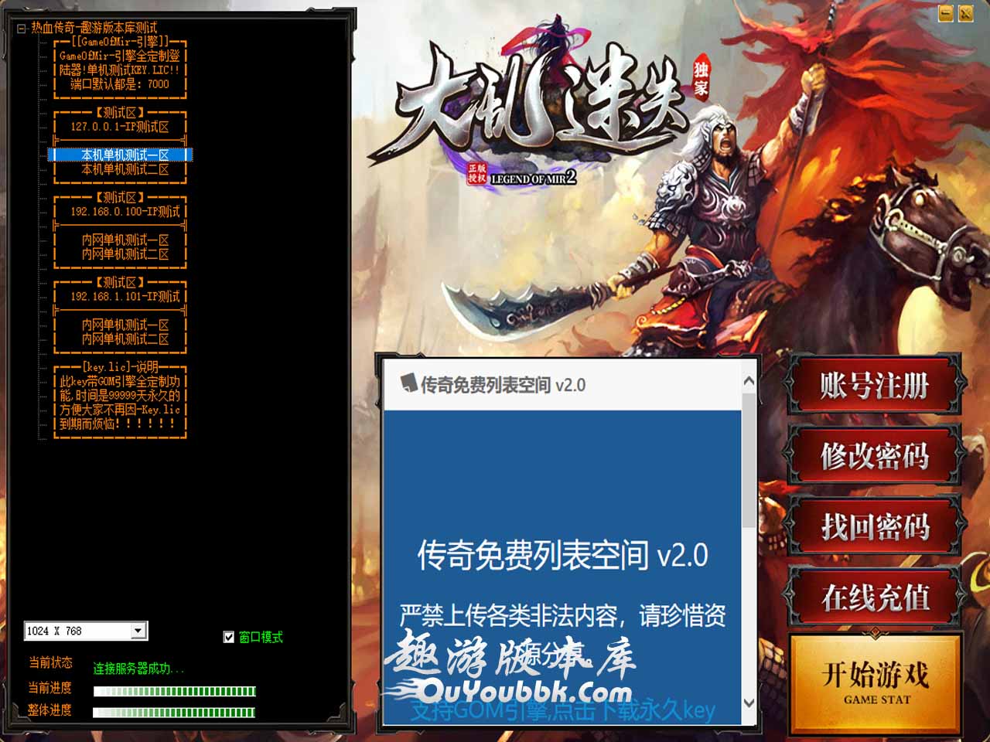Click the 严禁上传各类非法内容 notice text
This screenshot has width=990, height=742.
tap(562, 615)
